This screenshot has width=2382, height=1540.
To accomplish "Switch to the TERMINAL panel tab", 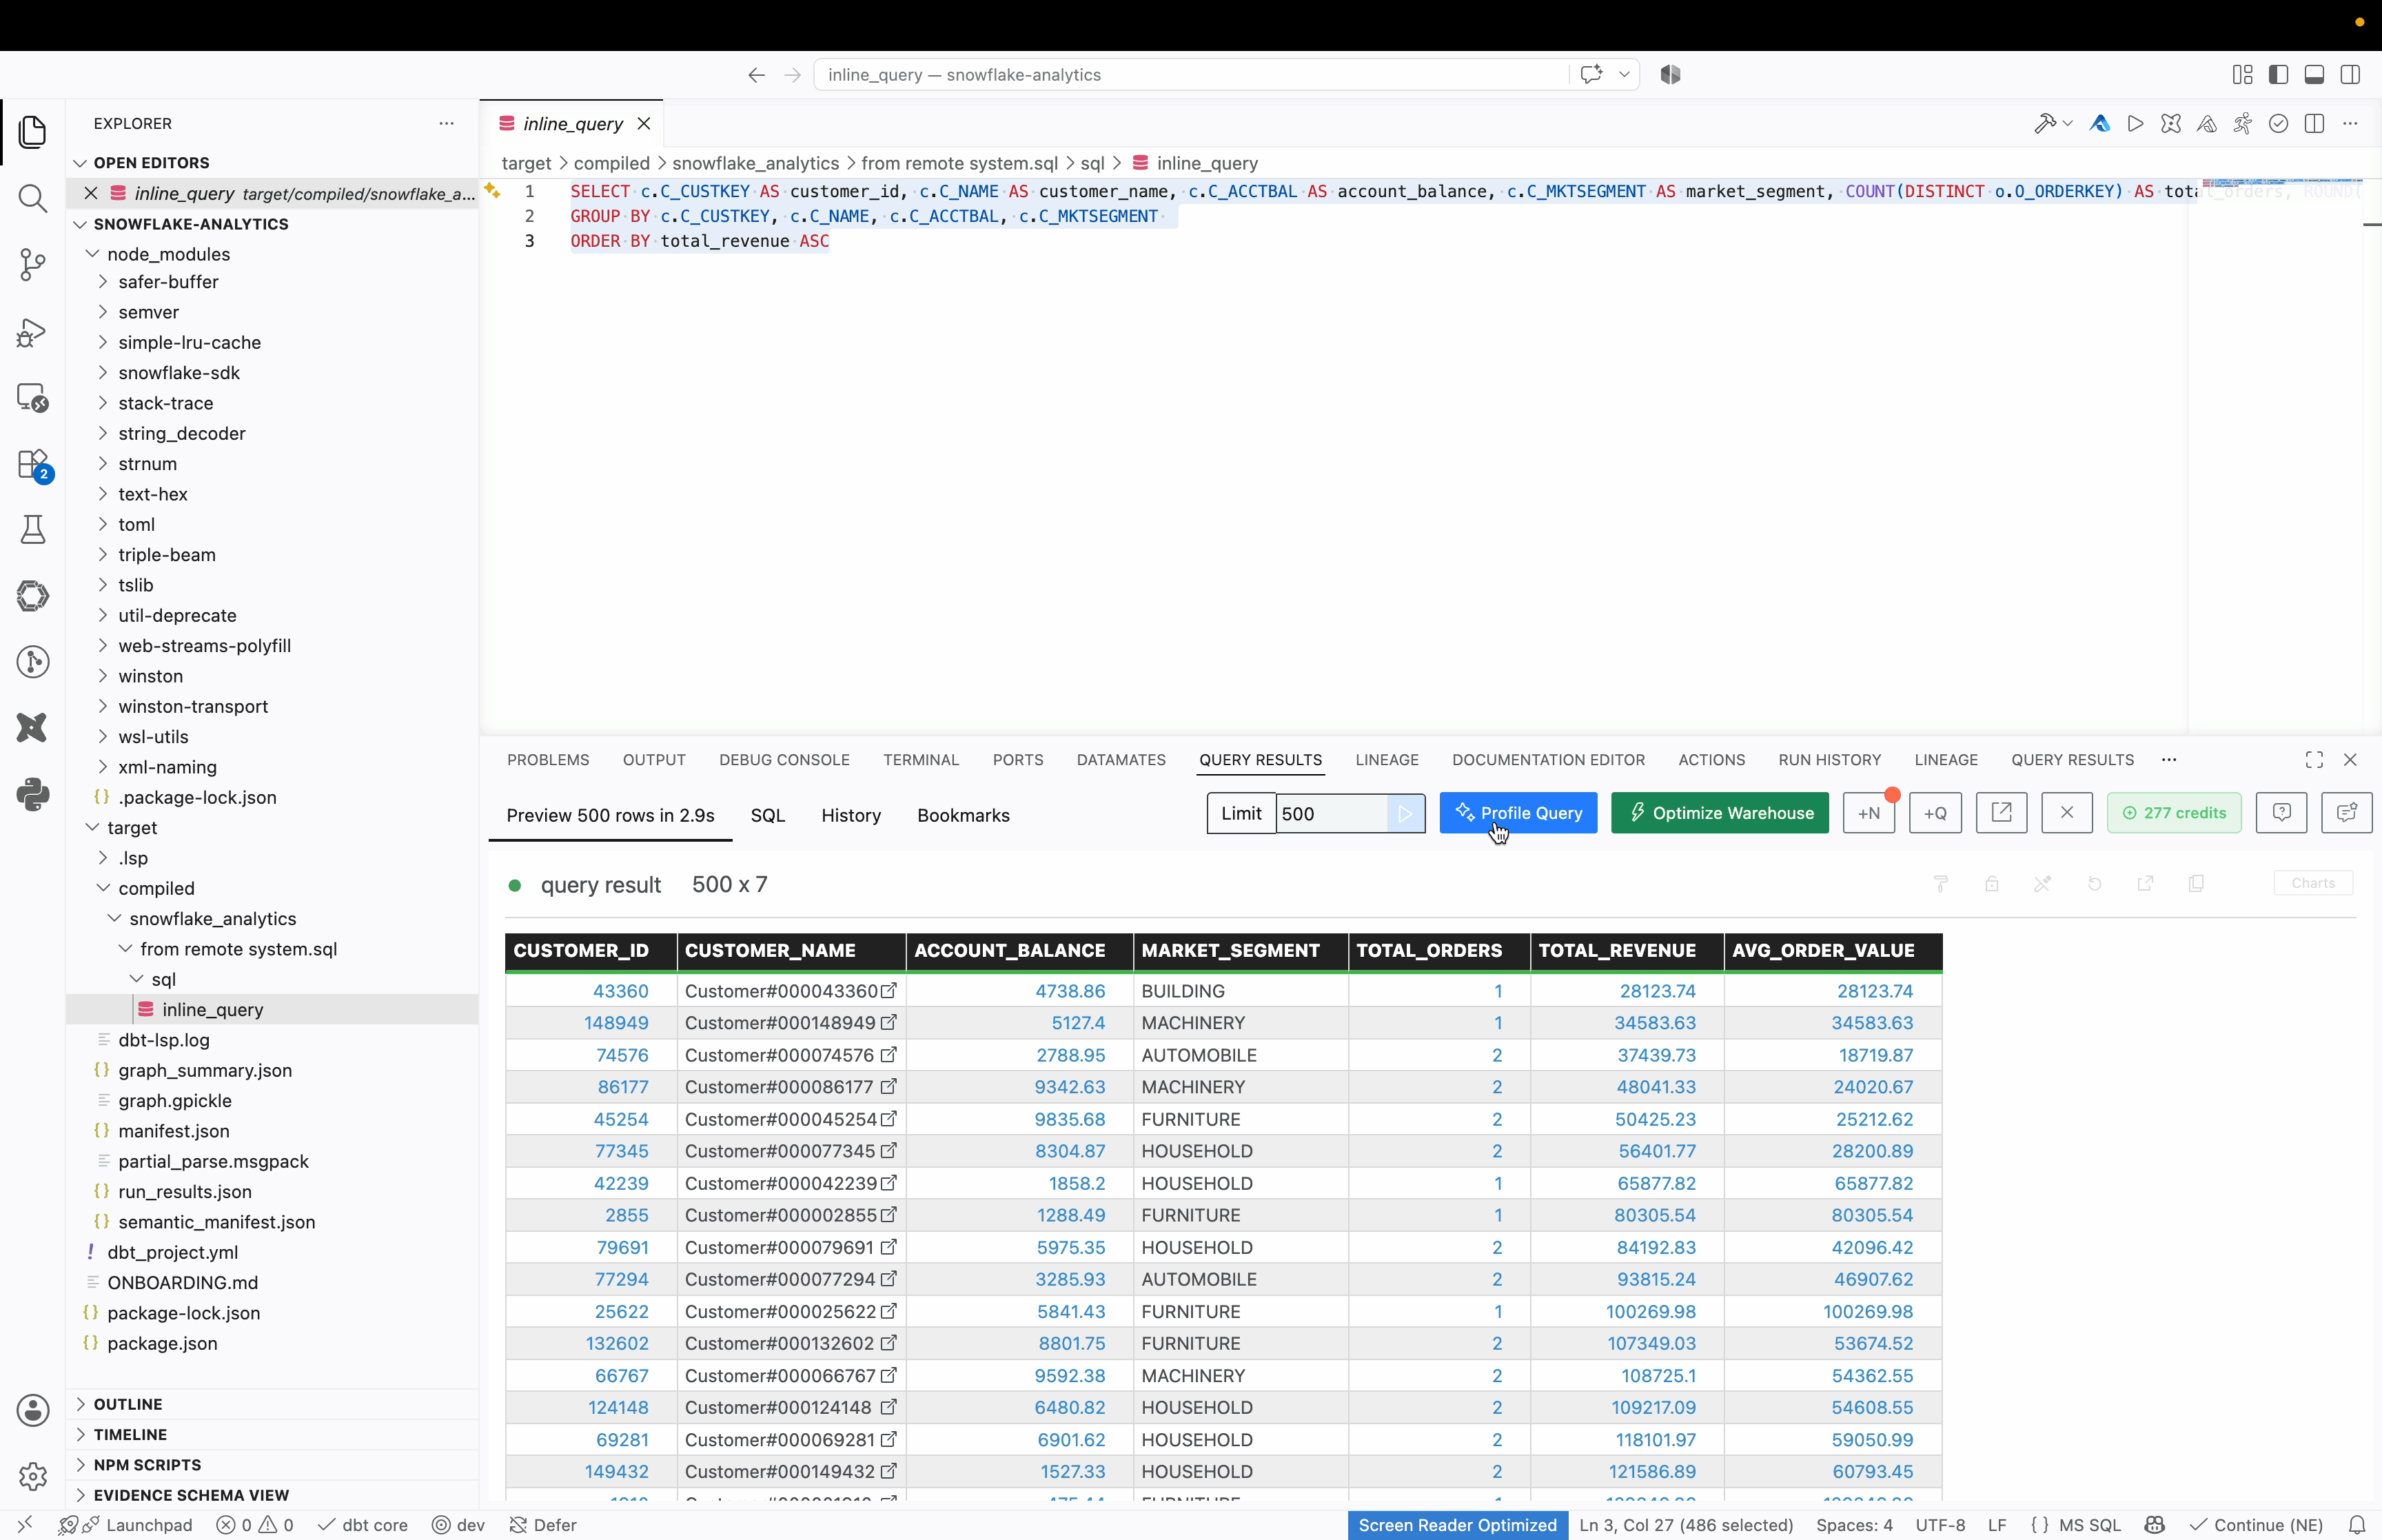I will pos(921,760).
